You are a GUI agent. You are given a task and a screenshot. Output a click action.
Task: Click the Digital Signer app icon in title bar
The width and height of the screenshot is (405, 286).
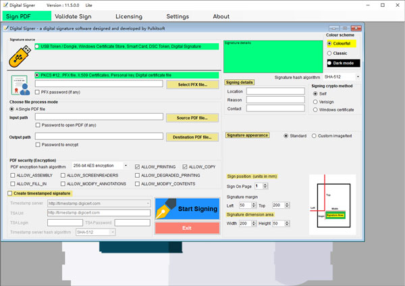click(x=5, y=5)
